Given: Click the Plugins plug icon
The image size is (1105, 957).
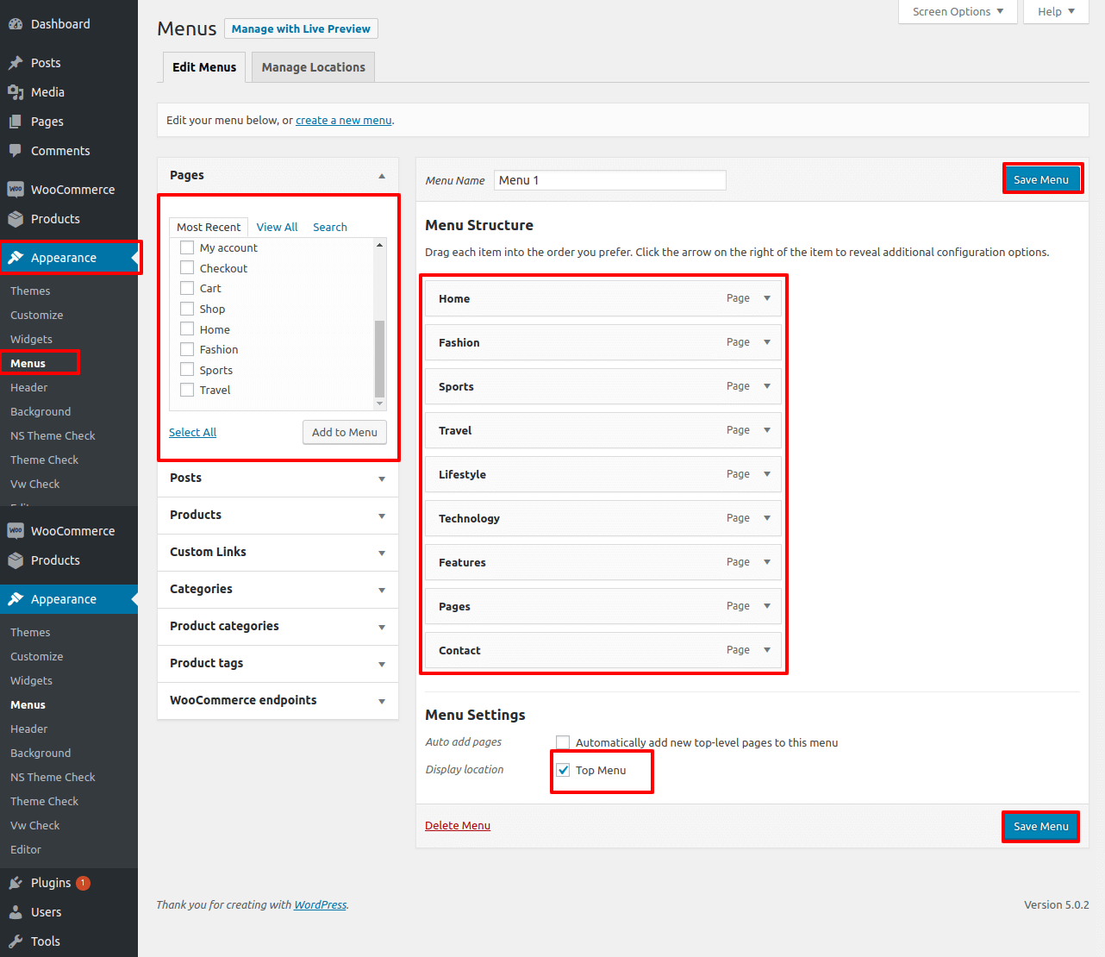Looking at the screenshot, I should pyautogui.click(x=16, y=882).
